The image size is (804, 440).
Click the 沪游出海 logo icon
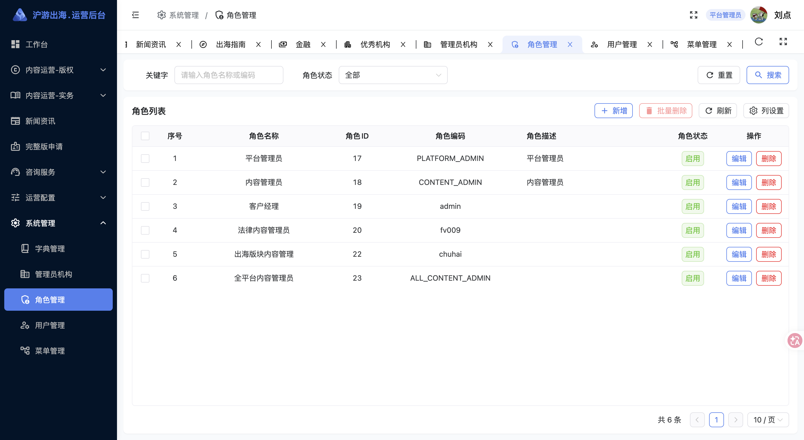click(20, 15)
